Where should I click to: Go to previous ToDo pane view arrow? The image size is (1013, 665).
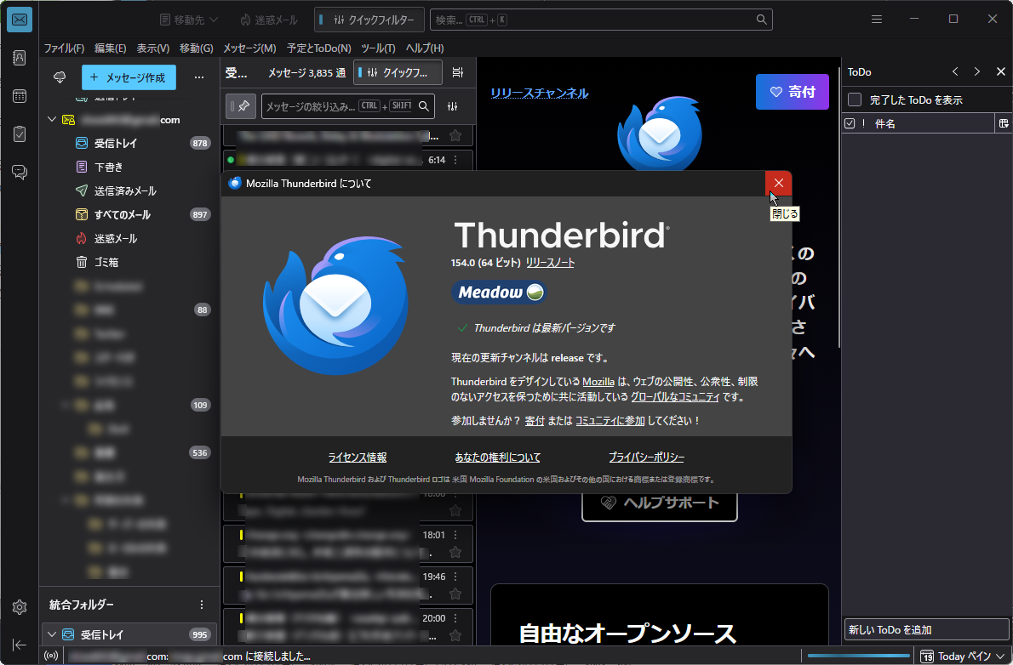pyautogui.click(x=955, y=71)
